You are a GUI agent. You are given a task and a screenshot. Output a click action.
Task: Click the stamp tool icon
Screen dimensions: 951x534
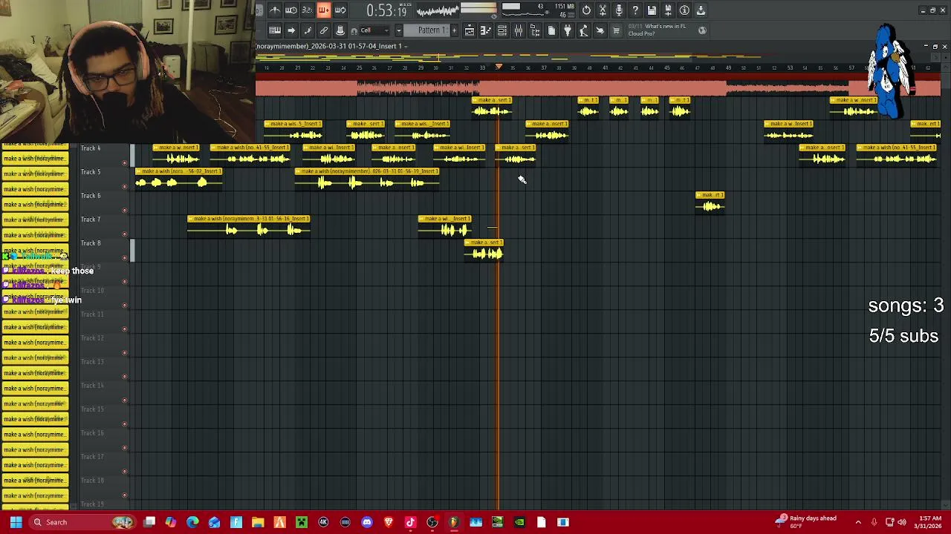tap(340, 30)
